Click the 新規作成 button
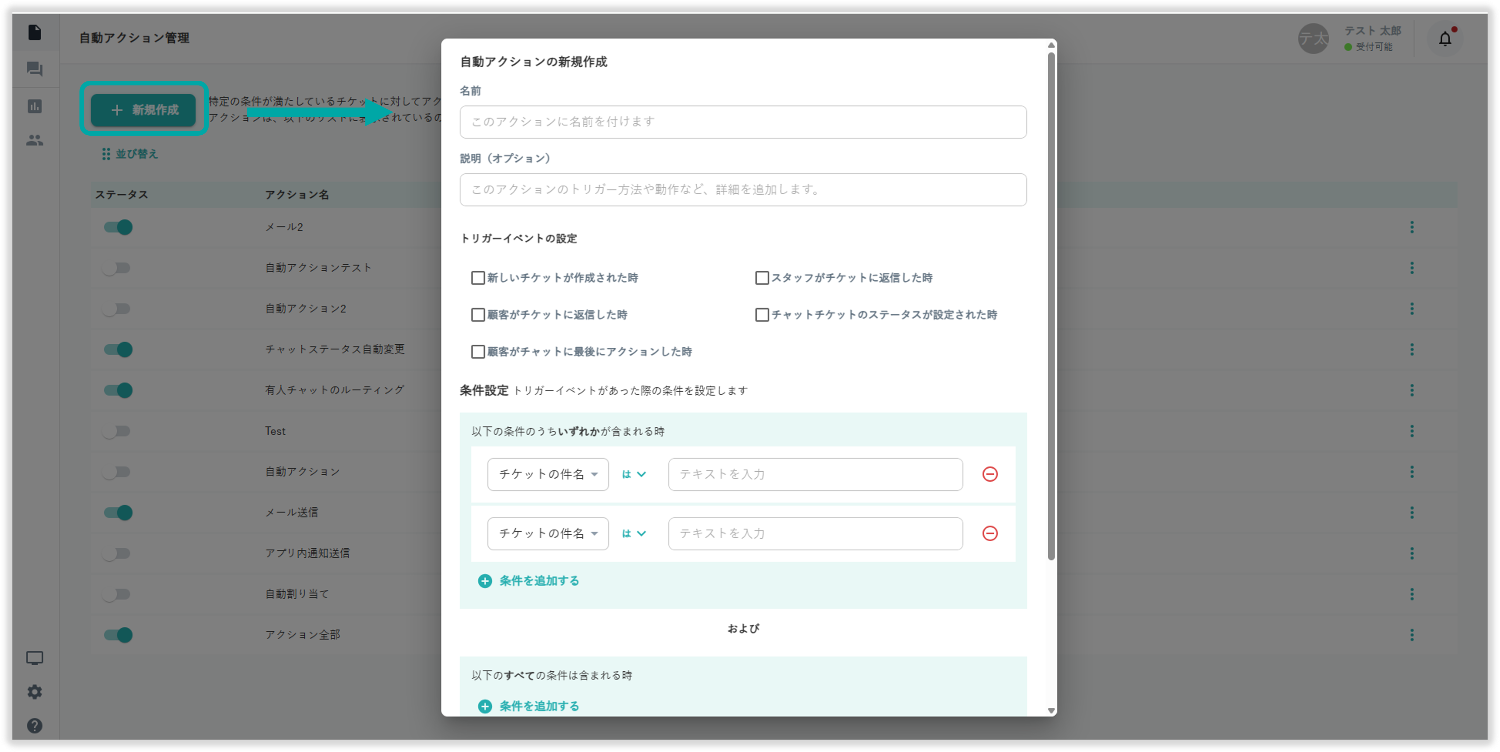1500x752 pixels. pyautogui.click(x=144, y=110)
